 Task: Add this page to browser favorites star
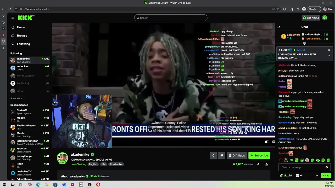(278, 9)
